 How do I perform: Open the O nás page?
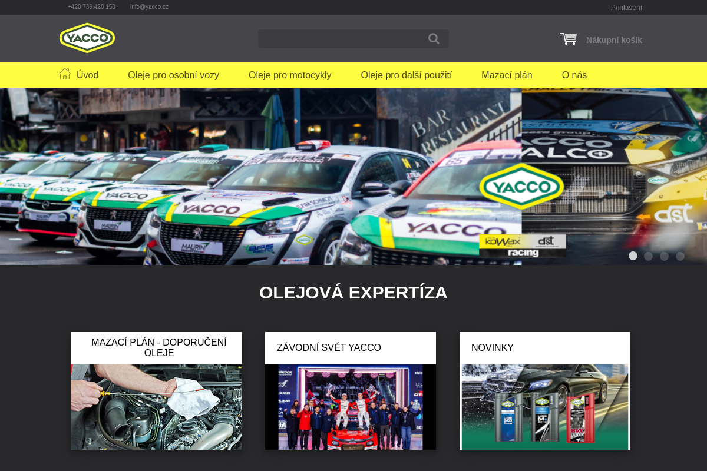[x=574, y=75]
